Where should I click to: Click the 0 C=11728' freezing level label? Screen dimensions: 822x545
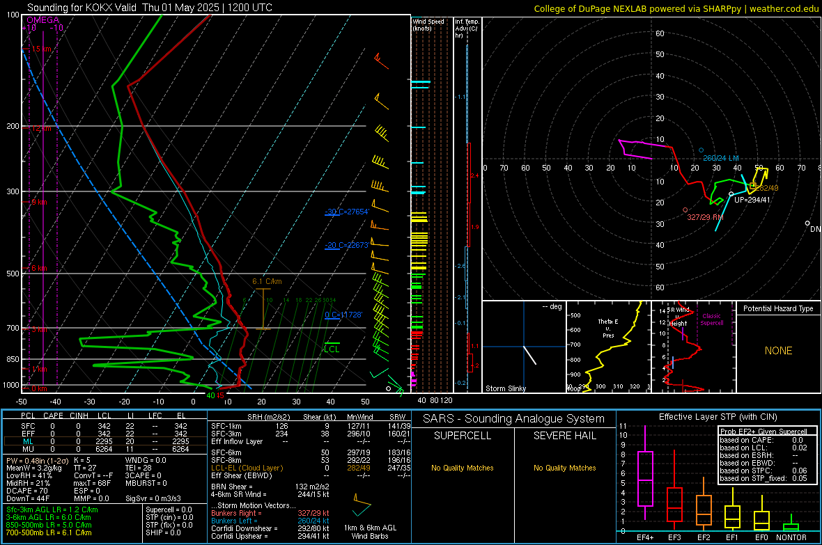click(343, 315)
